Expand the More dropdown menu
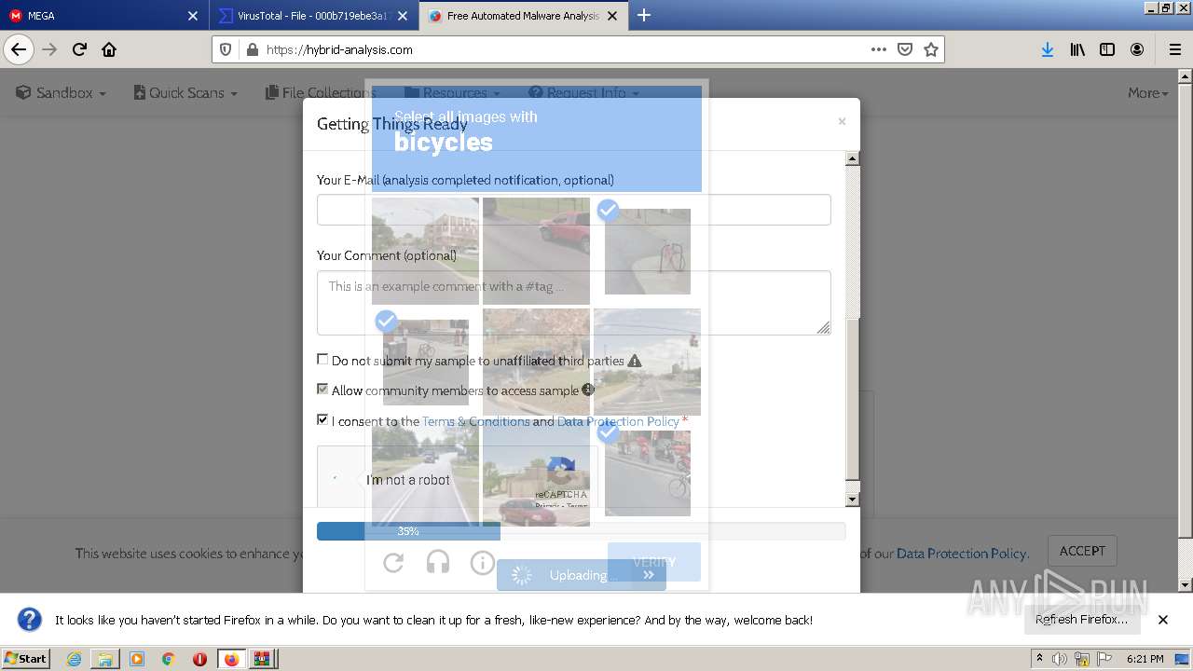Viewport: 1193px width, 671px height. point(1147,92)
